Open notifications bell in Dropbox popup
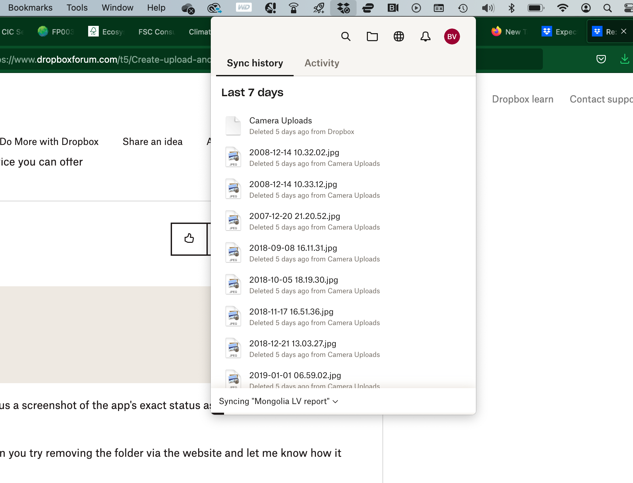 point(426,36)
